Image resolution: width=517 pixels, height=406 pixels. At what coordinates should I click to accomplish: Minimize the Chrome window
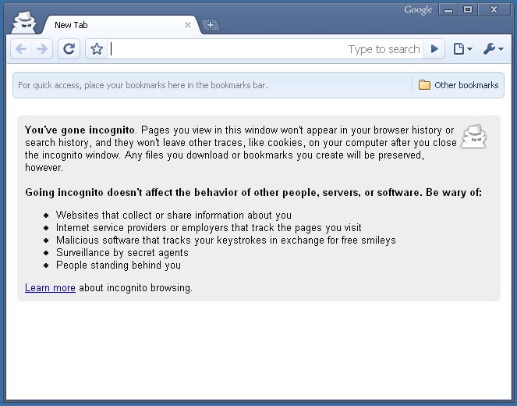[448, 9]
